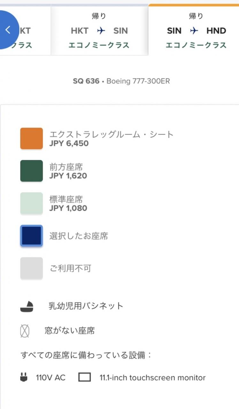Click the light green standard seat swatch
Viewport: 239px width, 409px height.
pos(31,203)
